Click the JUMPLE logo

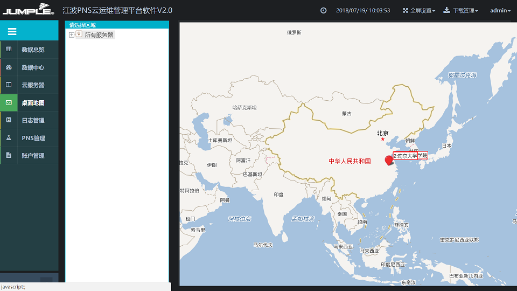28,10
